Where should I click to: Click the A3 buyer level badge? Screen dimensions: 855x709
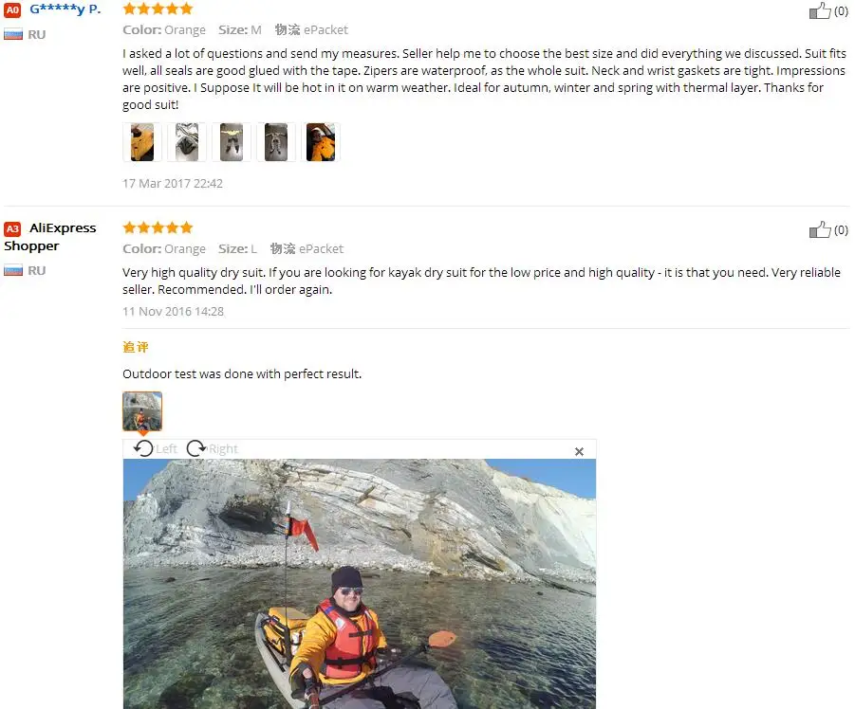point(12,228)
